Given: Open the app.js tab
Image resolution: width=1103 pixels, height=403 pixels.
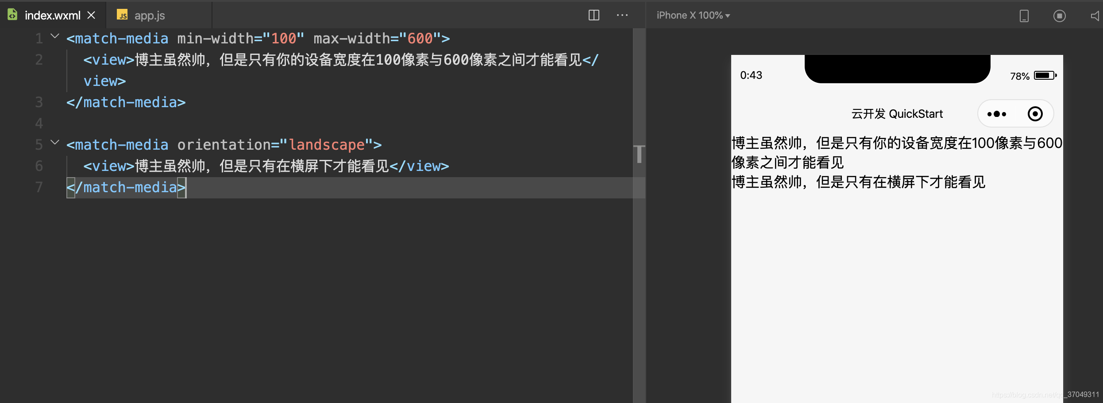Looking at the screenshot, I should tap(150, 15).
